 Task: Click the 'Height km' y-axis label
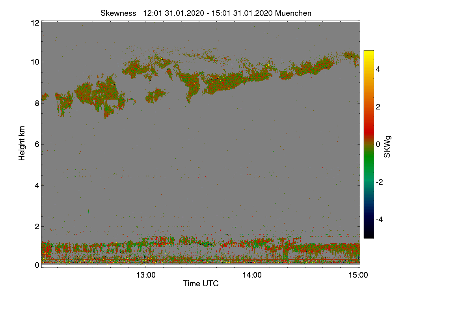22,143
